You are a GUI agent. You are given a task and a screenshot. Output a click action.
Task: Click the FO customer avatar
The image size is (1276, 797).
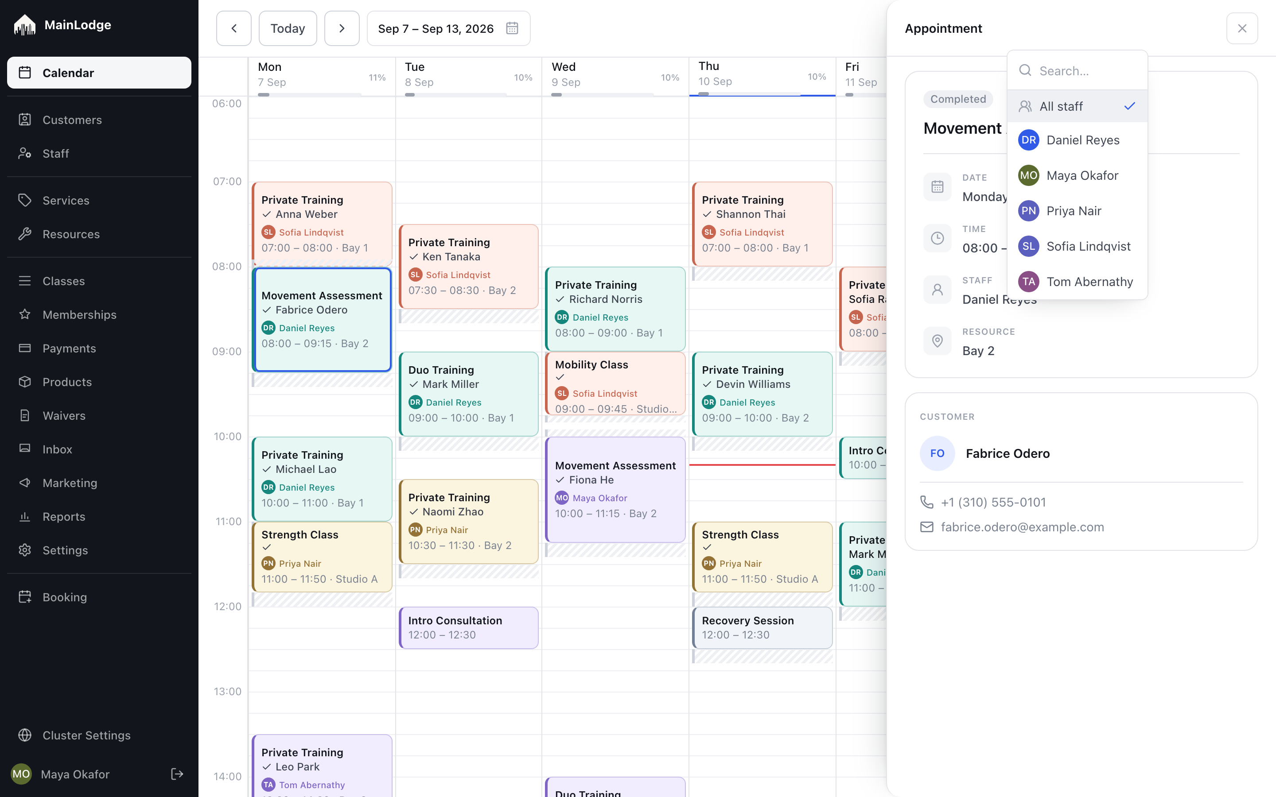point(938,453)
